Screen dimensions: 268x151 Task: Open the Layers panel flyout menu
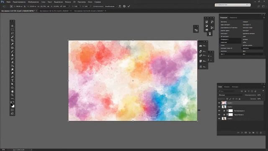tap(264, 87)
